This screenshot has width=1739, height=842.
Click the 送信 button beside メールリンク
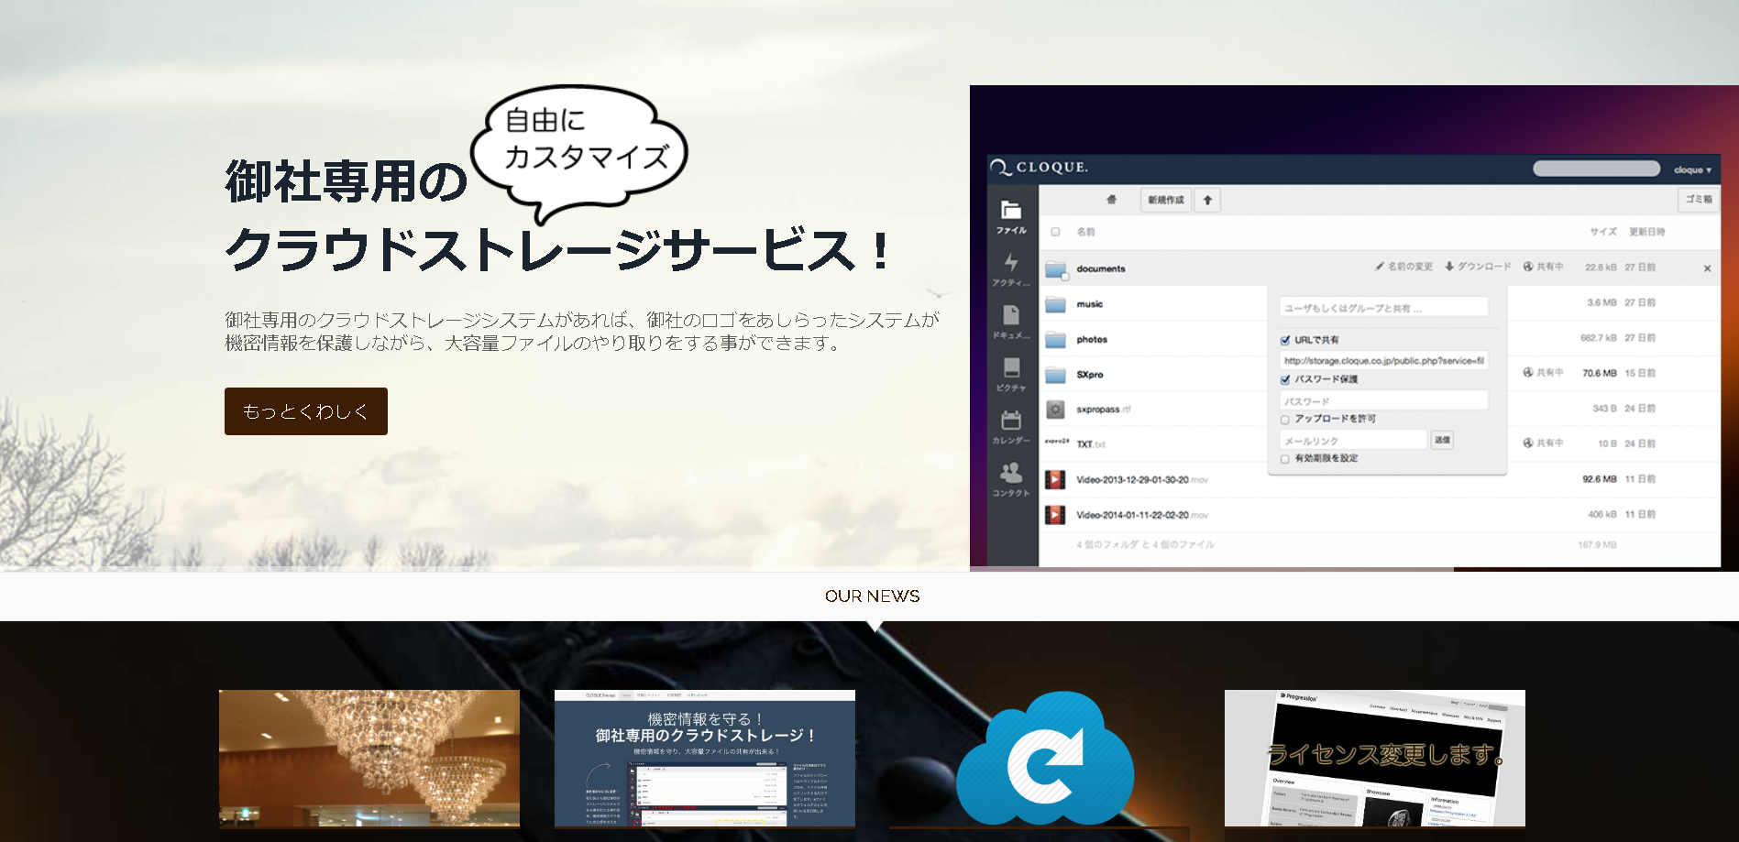pos(1441,440)
